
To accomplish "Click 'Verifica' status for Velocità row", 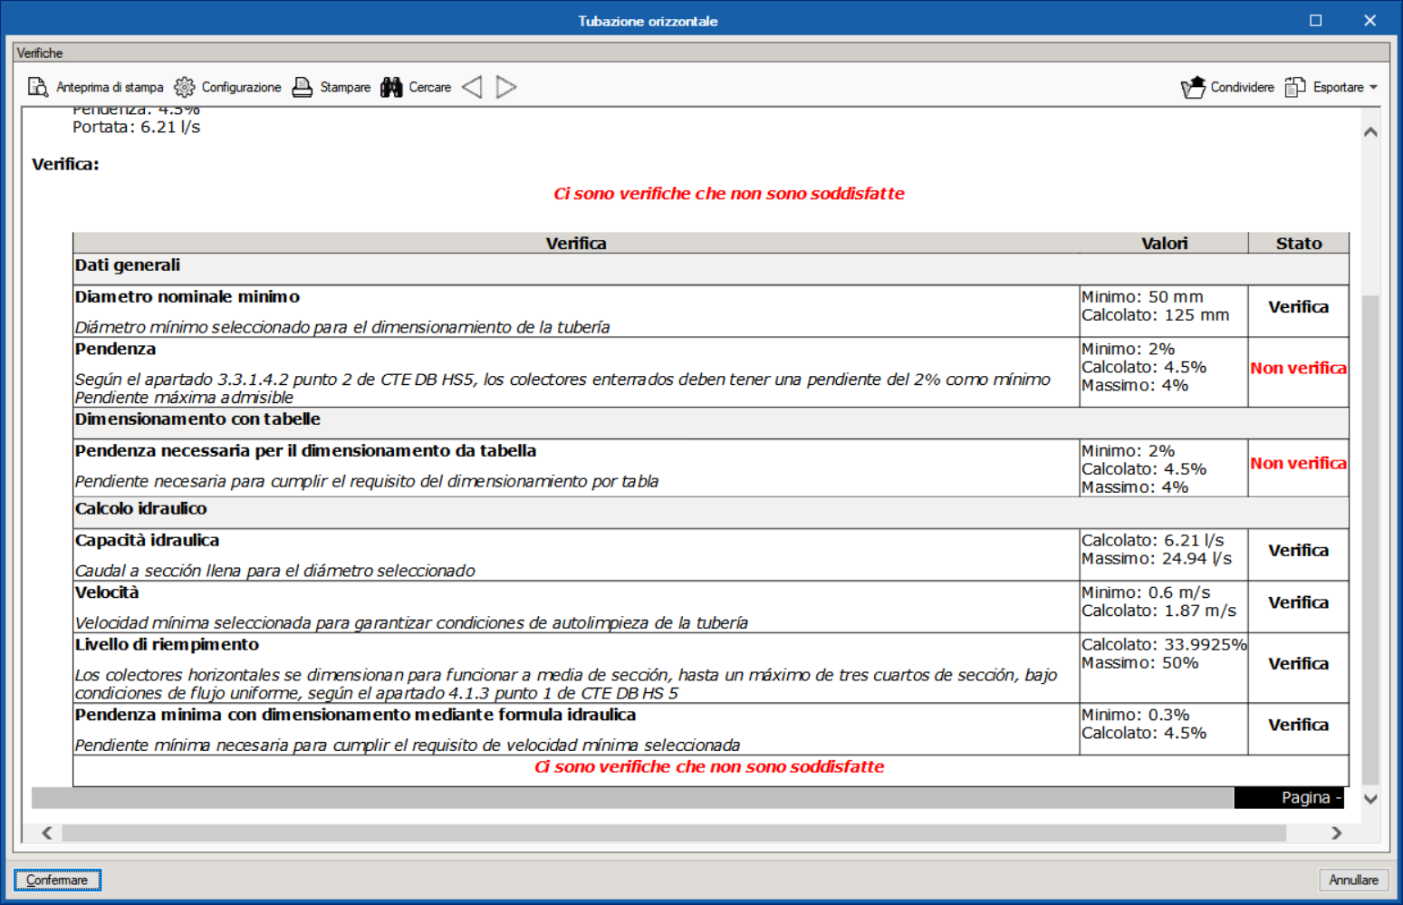I will pos(1298,602).
